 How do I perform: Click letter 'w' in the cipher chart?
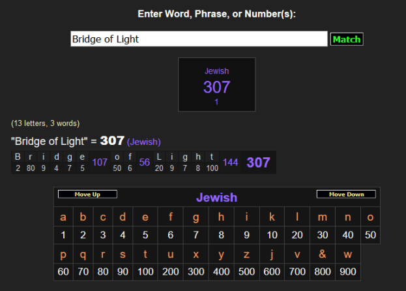(x=347, y=254)
